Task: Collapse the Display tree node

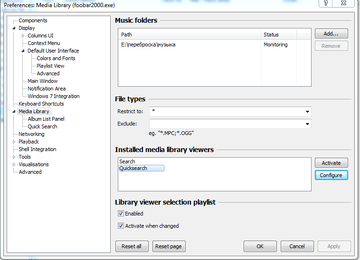Action: coord(14,28)
